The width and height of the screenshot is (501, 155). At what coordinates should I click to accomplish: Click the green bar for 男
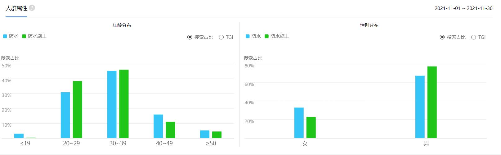point(432,102)
